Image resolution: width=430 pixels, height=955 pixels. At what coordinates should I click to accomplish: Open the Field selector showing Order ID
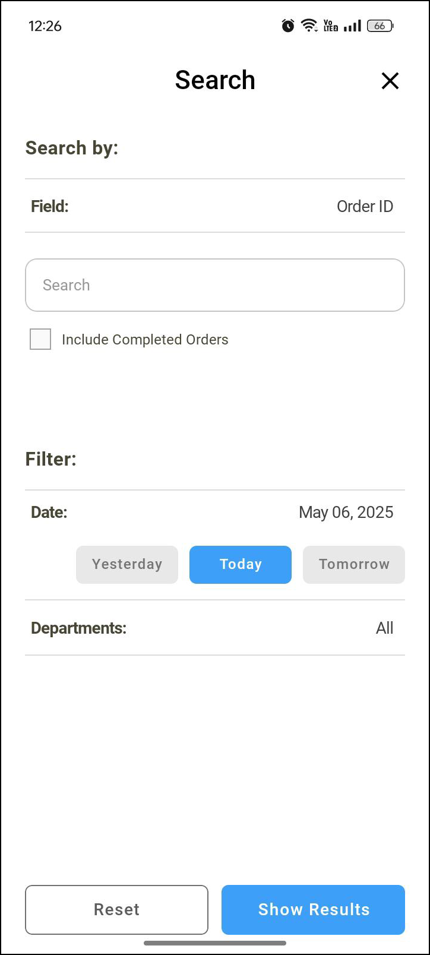(x=365, y=206)
